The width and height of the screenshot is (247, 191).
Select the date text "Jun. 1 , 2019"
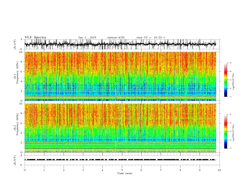(87, 37)
